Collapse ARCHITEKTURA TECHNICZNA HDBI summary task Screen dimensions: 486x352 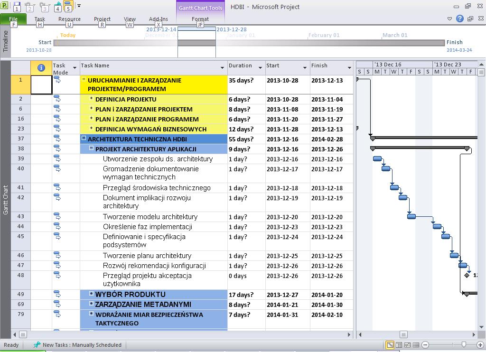(84, 138)
